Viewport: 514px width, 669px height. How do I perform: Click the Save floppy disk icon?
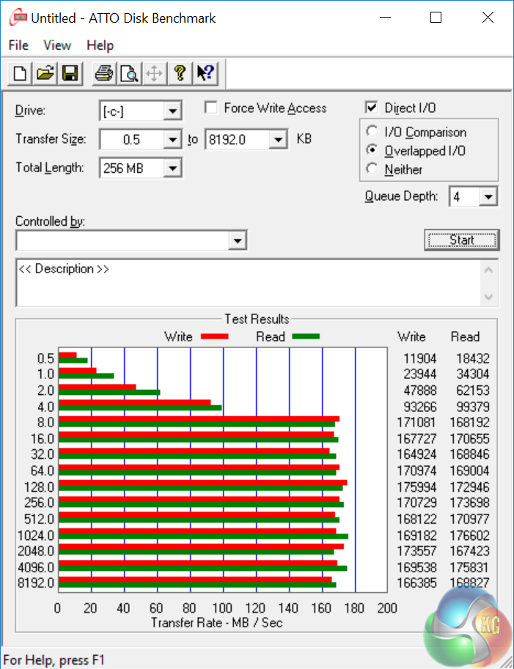pos(70,73)
